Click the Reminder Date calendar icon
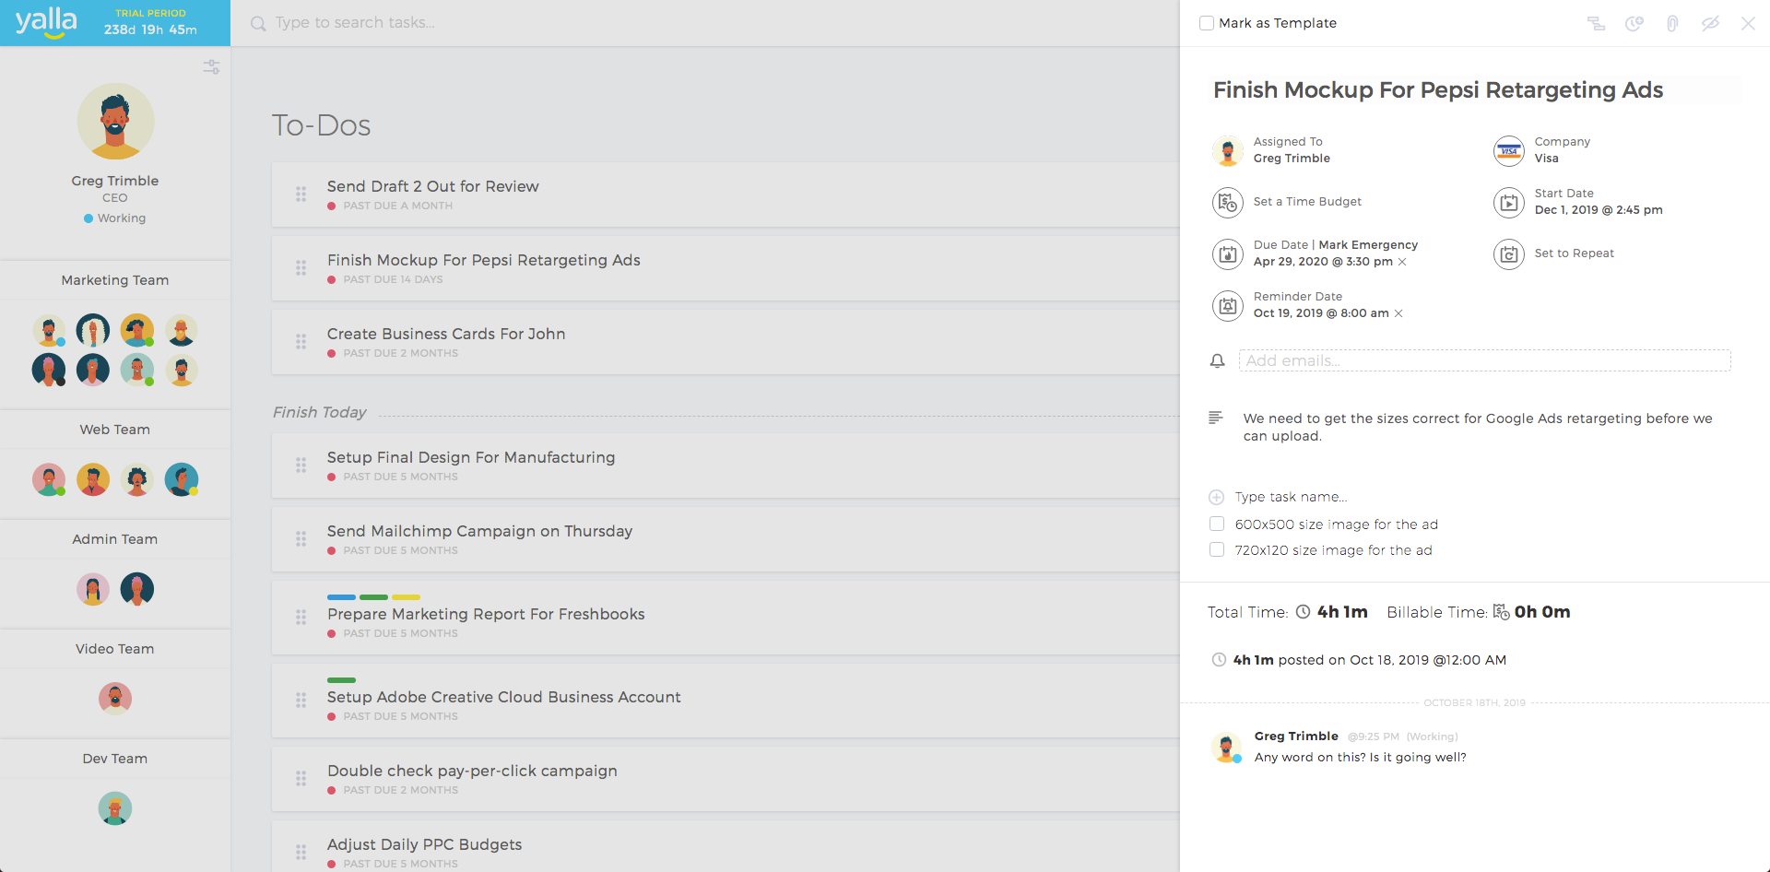This screenshot has height=872, width=1770. point(1227,305)
